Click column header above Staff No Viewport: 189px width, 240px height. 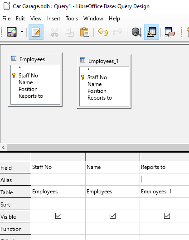point(58,157)
